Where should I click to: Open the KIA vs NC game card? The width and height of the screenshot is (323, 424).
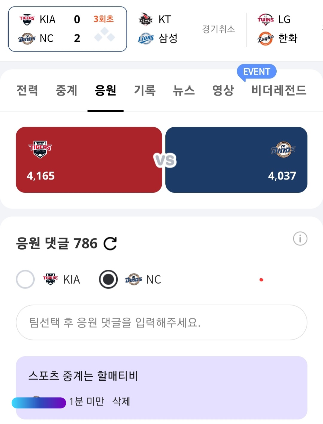(x=68, y=29)
